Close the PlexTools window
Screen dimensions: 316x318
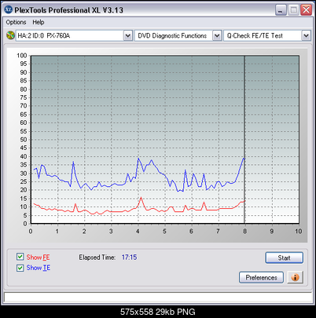tap(306, 10)
